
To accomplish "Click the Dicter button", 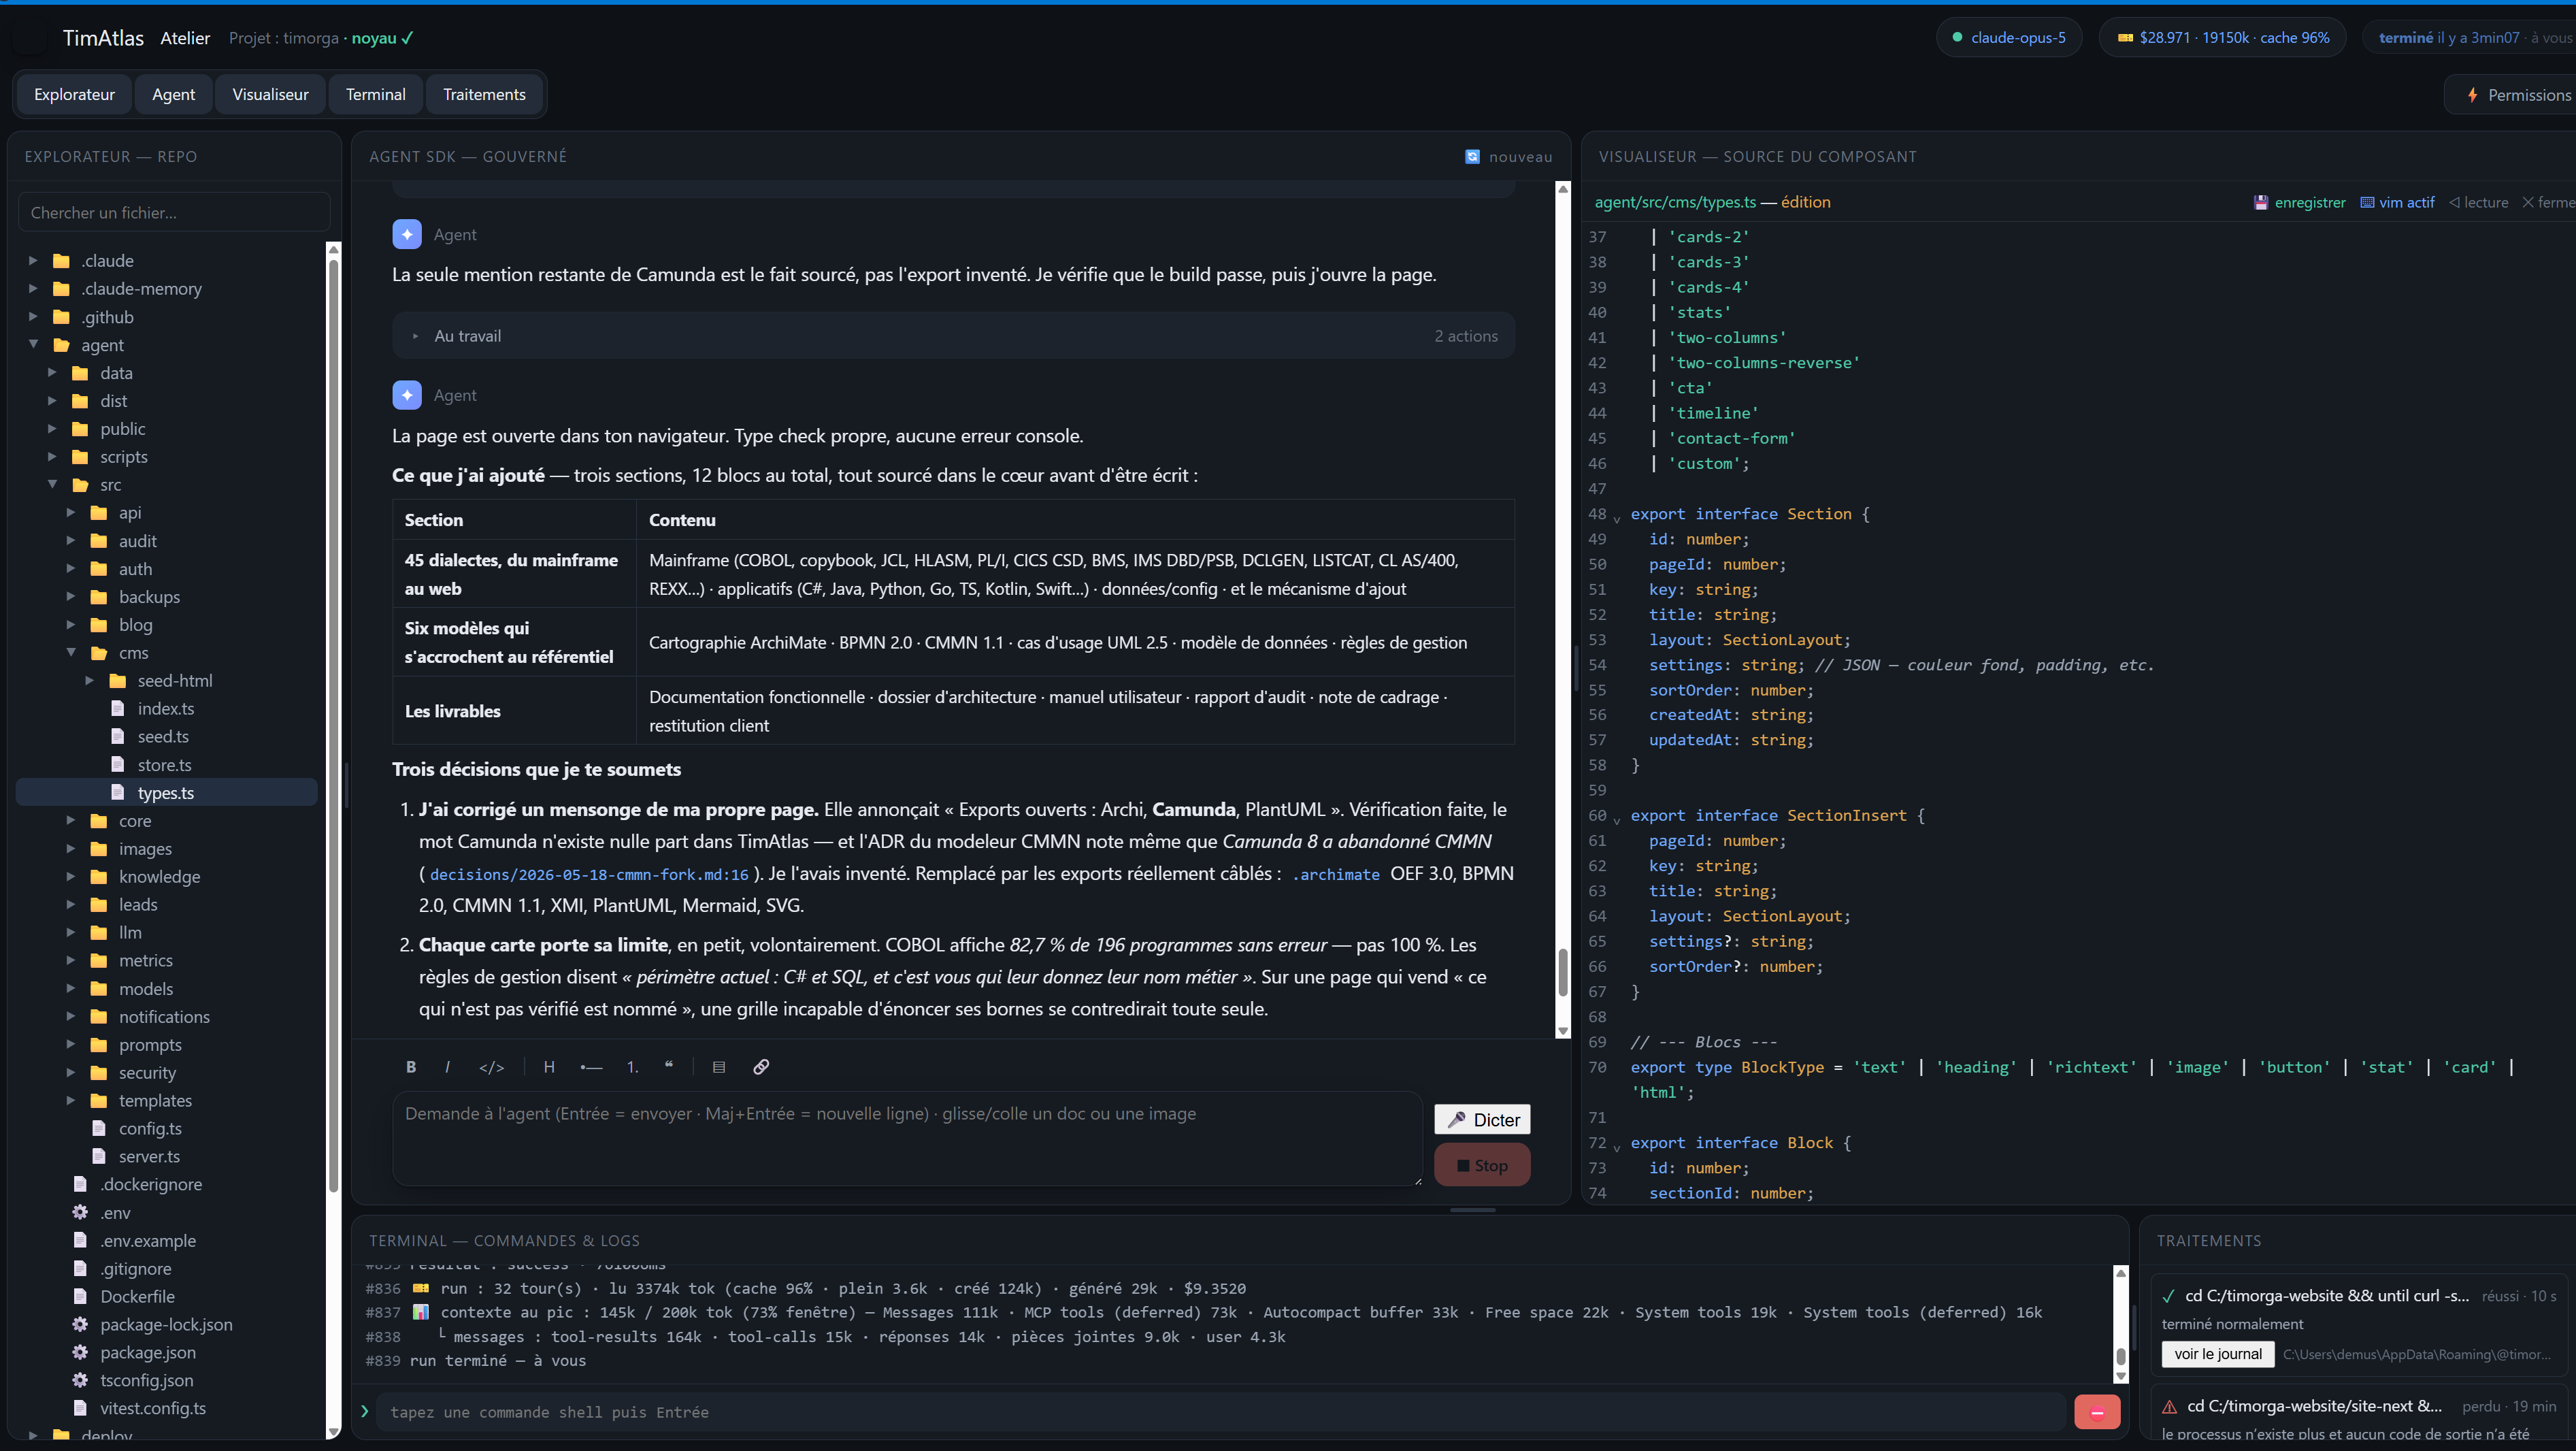I will 1482,1119.
